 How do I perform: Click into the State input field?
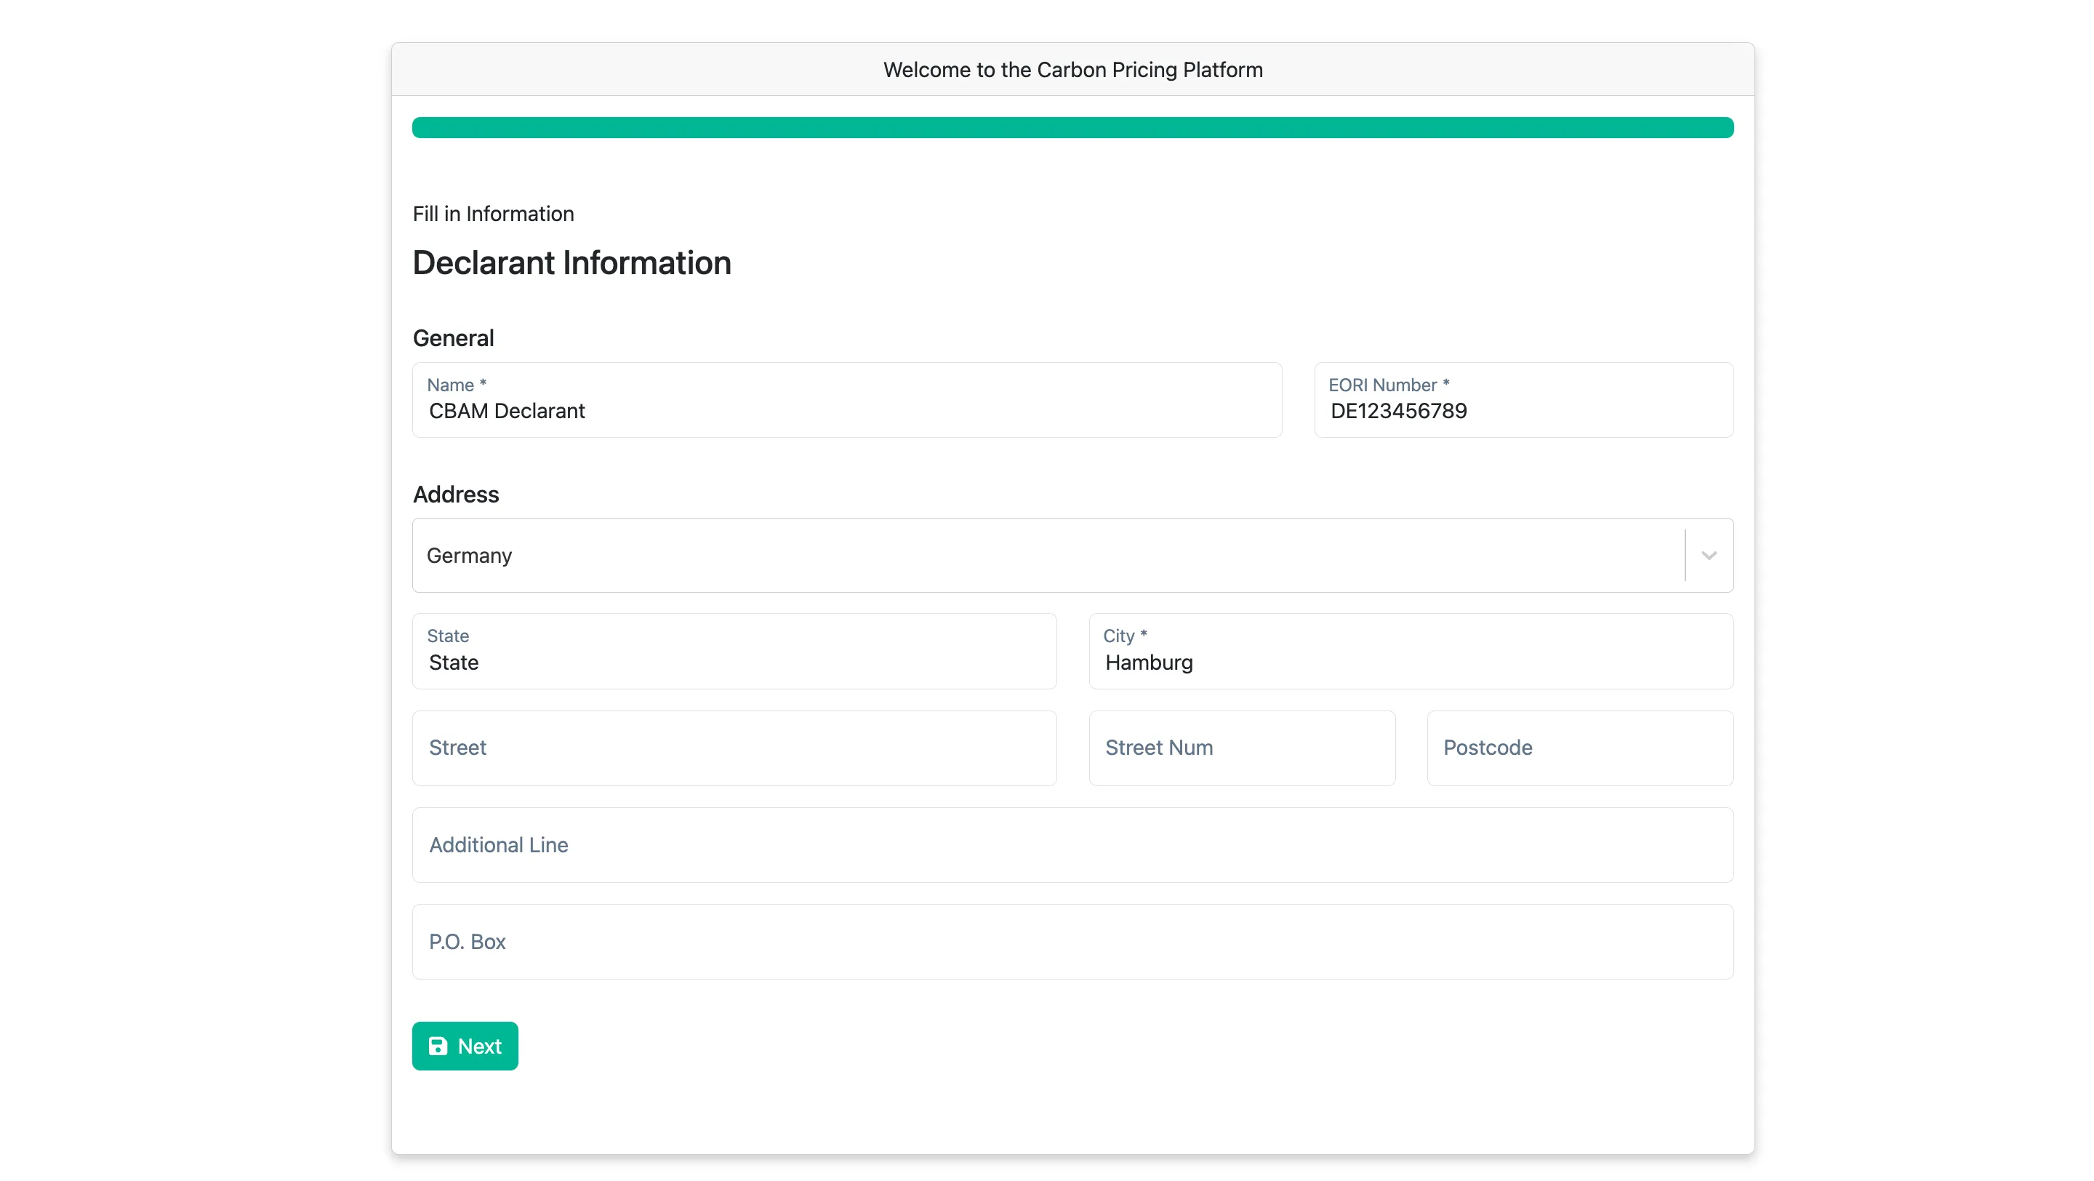click(x=734, y=651)
